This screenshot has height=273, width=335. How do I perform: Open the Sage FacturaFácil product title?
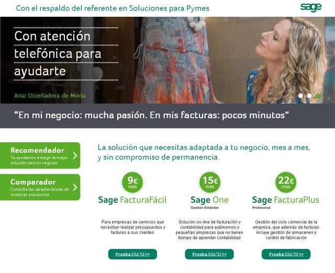pos(132,200)
